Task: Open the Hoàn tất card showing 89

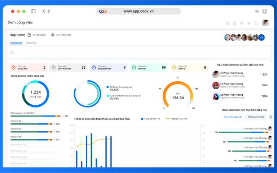Action: (x=149, y=68)
